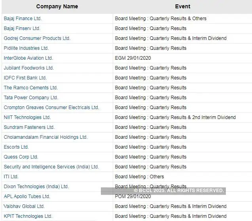Open the Sundram Fasteners Ltd. link
The image size is (252, 221).
click(x=29, y=127)
